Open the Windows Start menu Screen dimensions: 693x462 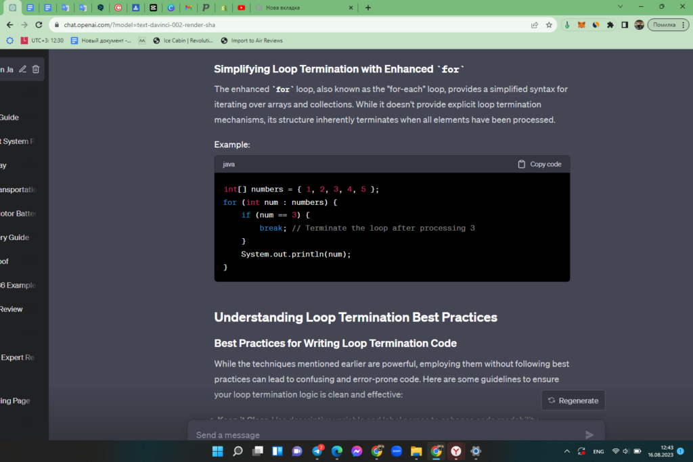217,451
